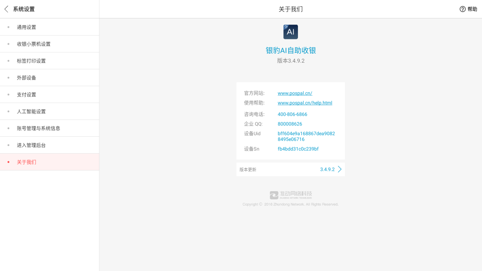The image size is (482, 271).
Task: Click the device Uid value bff604e9a168867dea9082
Action: [306, 136]
